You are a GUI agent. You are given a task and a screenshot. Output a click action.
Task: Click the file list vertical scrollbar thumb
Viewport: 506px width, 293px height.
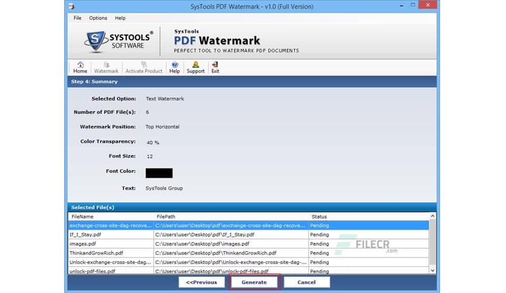click(x=433, y=242)
